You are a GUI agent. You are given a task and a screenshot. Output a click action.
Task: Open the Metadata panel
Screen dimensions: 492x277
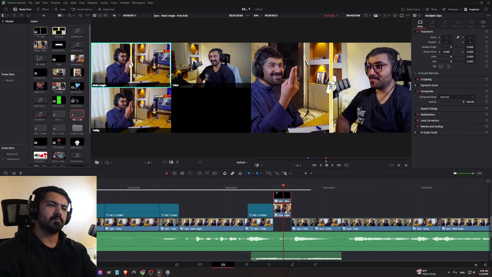coord(450,9)
